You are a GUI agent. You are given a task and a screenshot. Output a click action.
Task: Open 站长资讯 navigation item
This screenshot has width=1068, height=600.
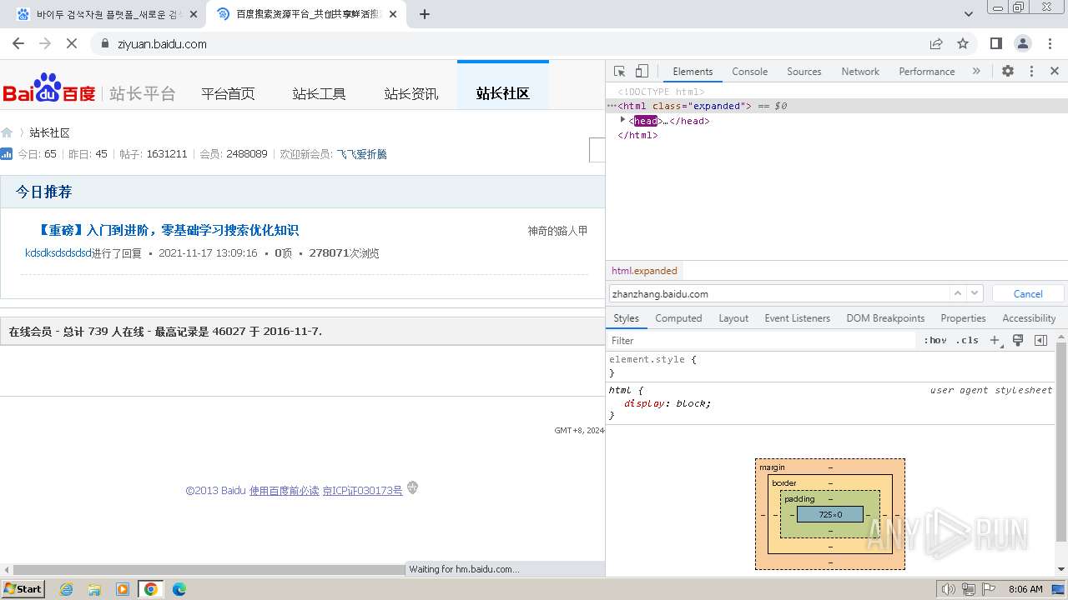[x=411, y=93]
